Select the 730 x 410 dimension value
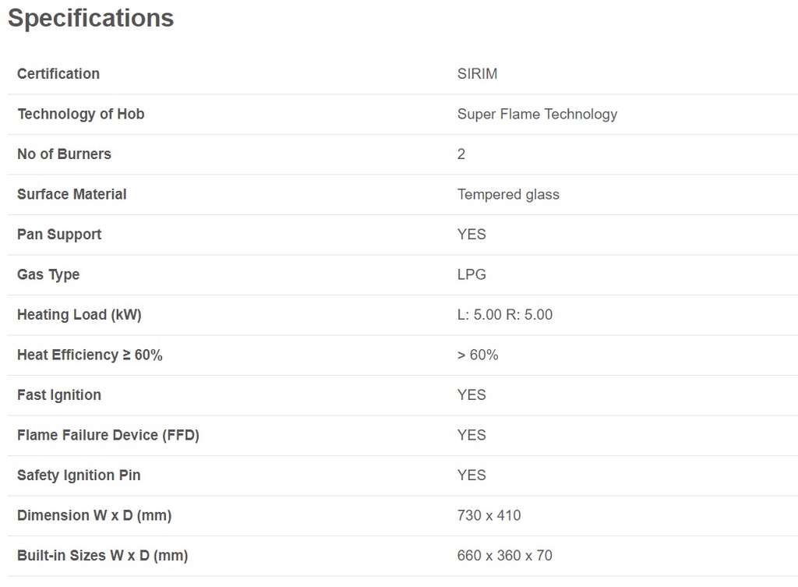The width and height of the screenshot is (798, 587). [489, 515]
